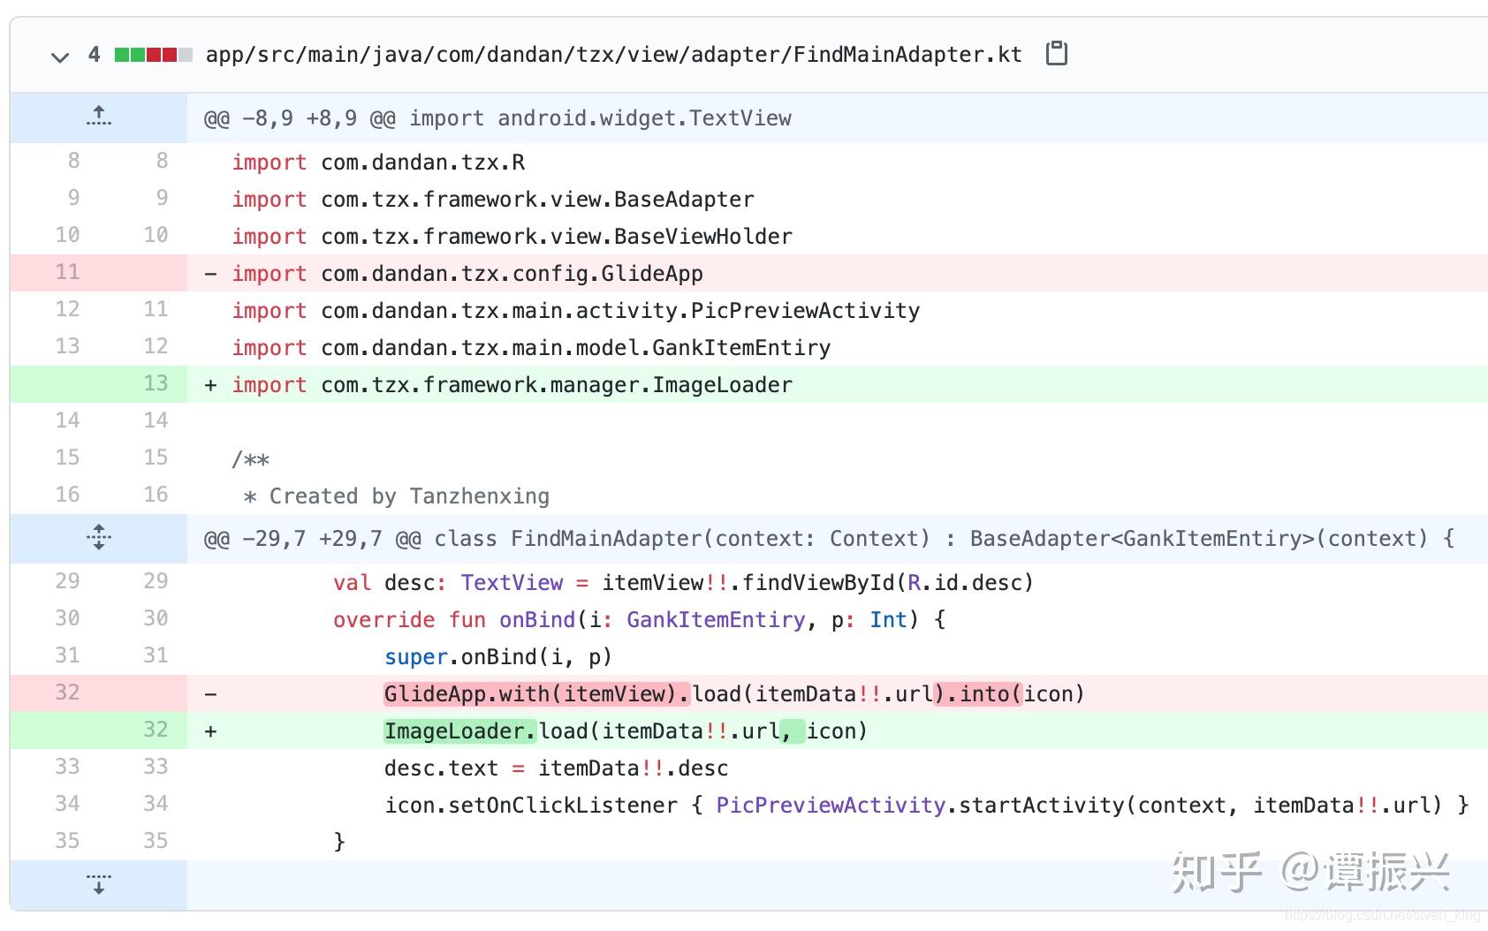The image size is (1488, 931).
Task: Select added line number 13
Action: [x=156, y=383]
